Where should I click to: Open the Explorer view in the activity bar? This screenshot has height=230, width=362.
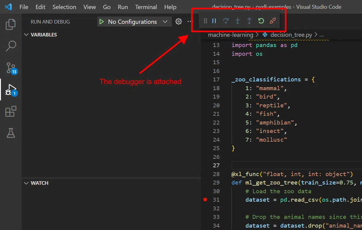point(11,24)
